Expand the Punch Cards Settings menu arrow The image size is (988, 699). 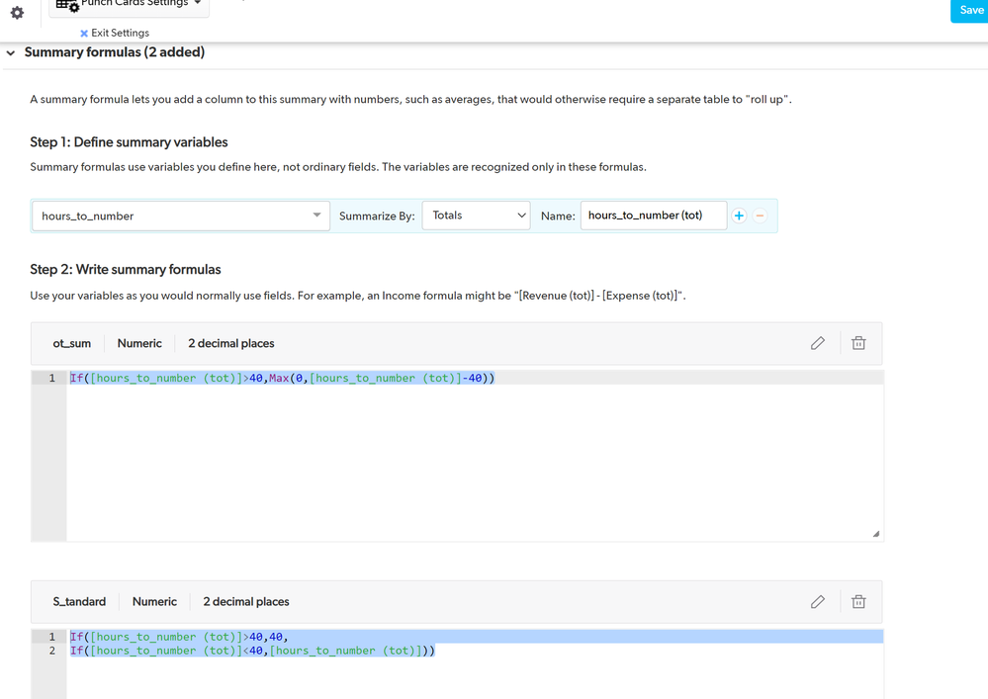pyautogui.click(x=197, y=3)
